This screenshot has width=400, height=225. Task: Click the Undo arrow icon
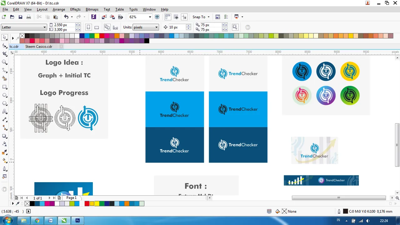[x=66, y=17]
